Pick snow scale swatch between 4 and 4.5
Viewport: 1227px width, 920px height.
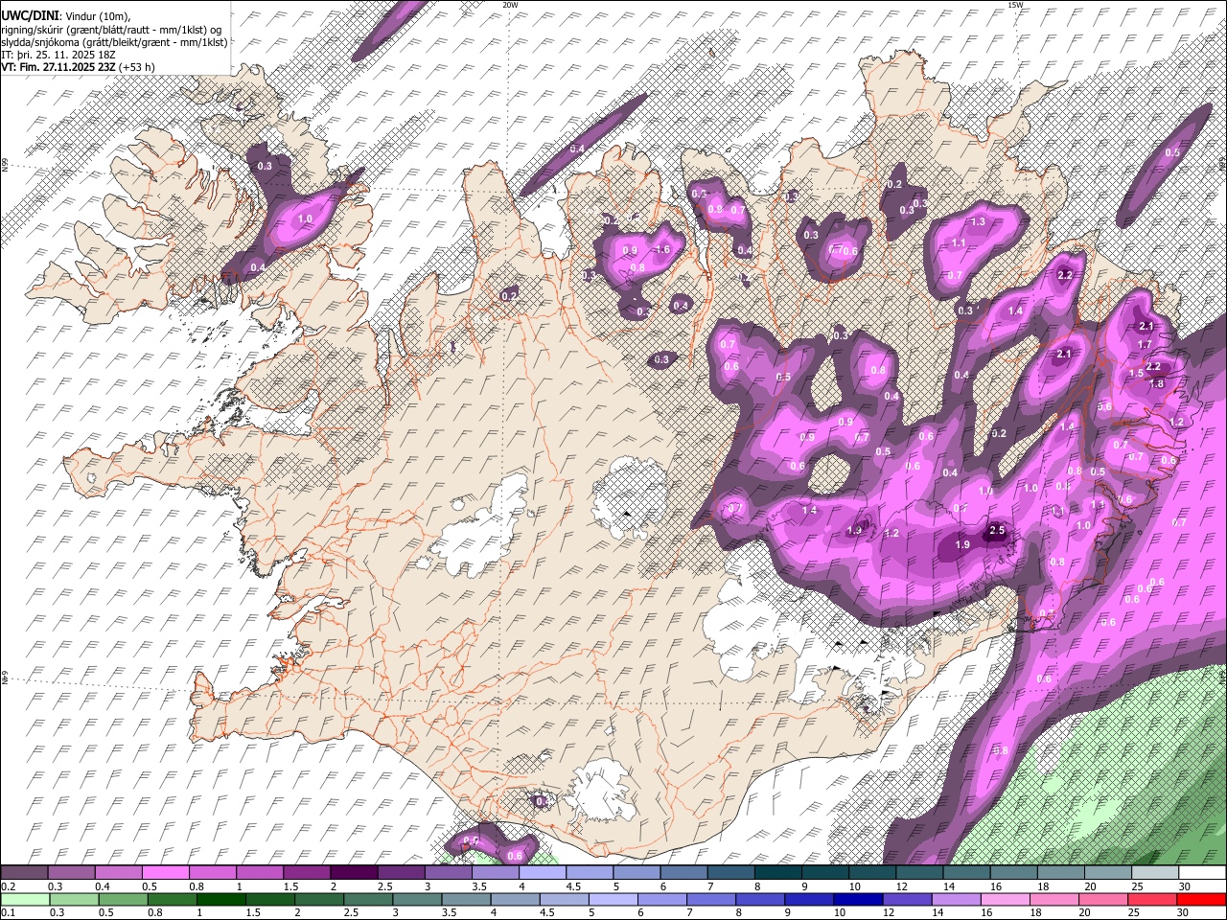[543, 872]
